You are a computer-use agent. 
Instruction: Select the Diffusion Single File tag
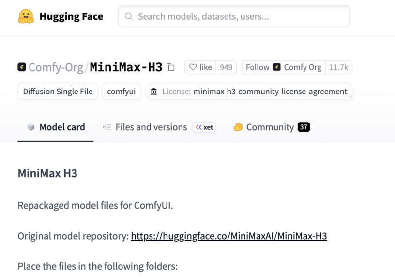click(x=58, y=91)
